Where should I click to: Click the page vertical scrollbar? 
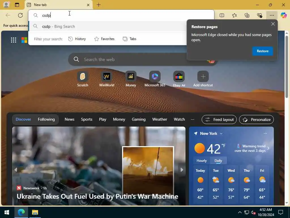pyautogui.click(x=287, y=67)
